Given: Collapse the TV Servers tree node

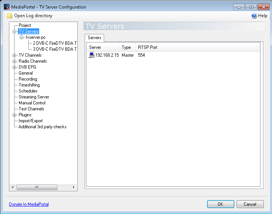Looking at the screenshot, I should click(15, 31).
